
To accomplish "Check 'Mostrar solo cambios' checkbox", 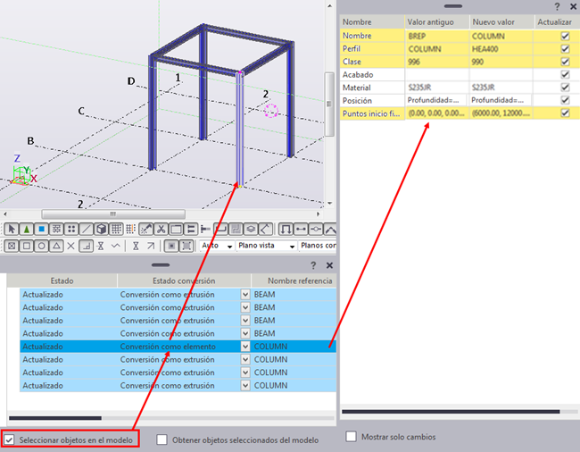I will point(352,437).
